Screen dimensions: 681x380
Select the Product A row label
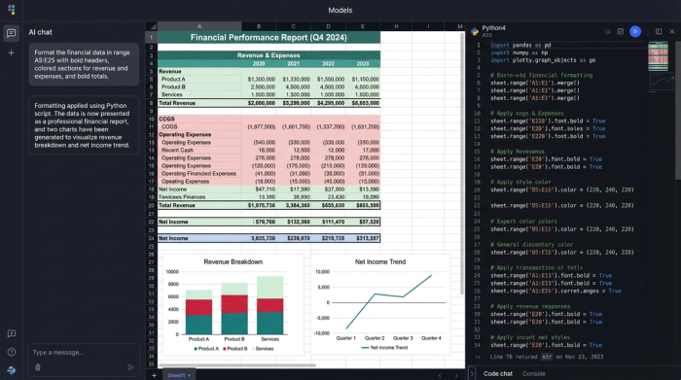[x=199, y=79]
